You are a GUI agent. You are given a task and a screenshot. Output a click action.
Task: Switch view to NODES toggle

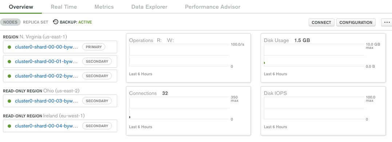(10, 22)
